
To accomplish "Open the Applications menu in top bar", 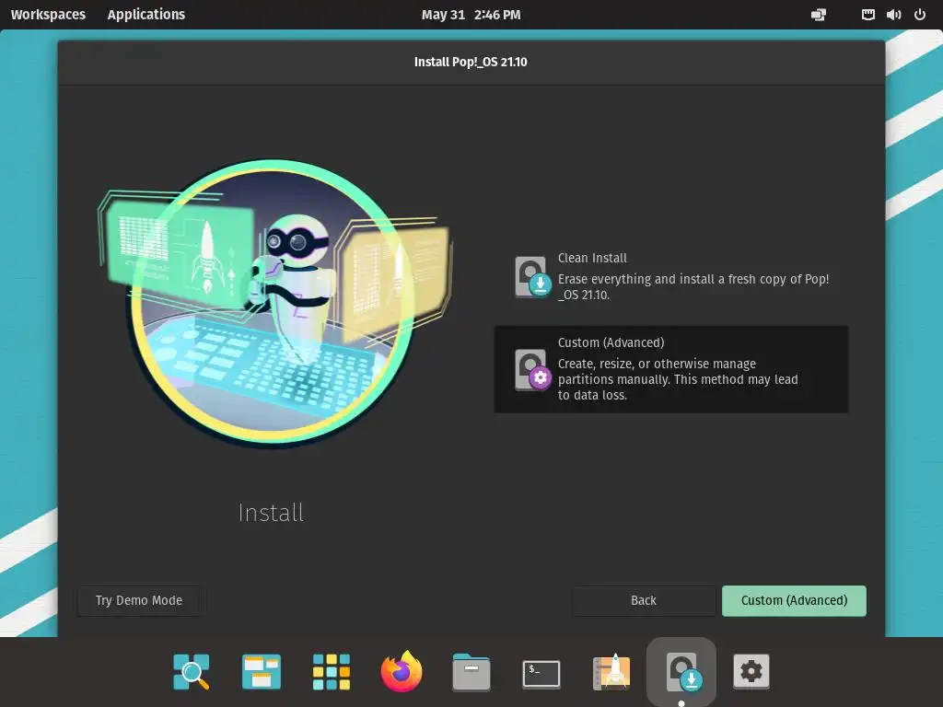I will [x=146, y=15].
